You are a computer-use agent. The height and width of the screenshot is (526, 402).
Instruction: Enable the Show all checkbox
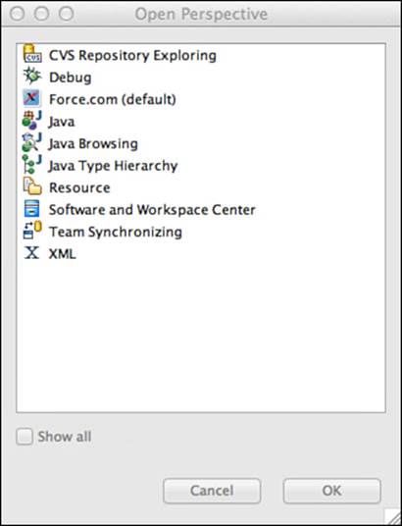25,437
